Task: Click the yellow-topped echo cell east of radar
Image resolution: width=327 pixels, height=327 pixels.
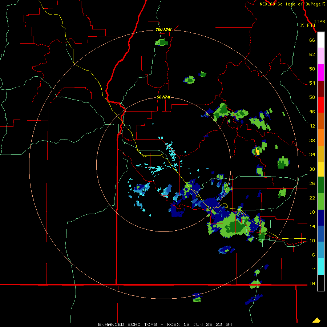Action: tap(257, 151)
